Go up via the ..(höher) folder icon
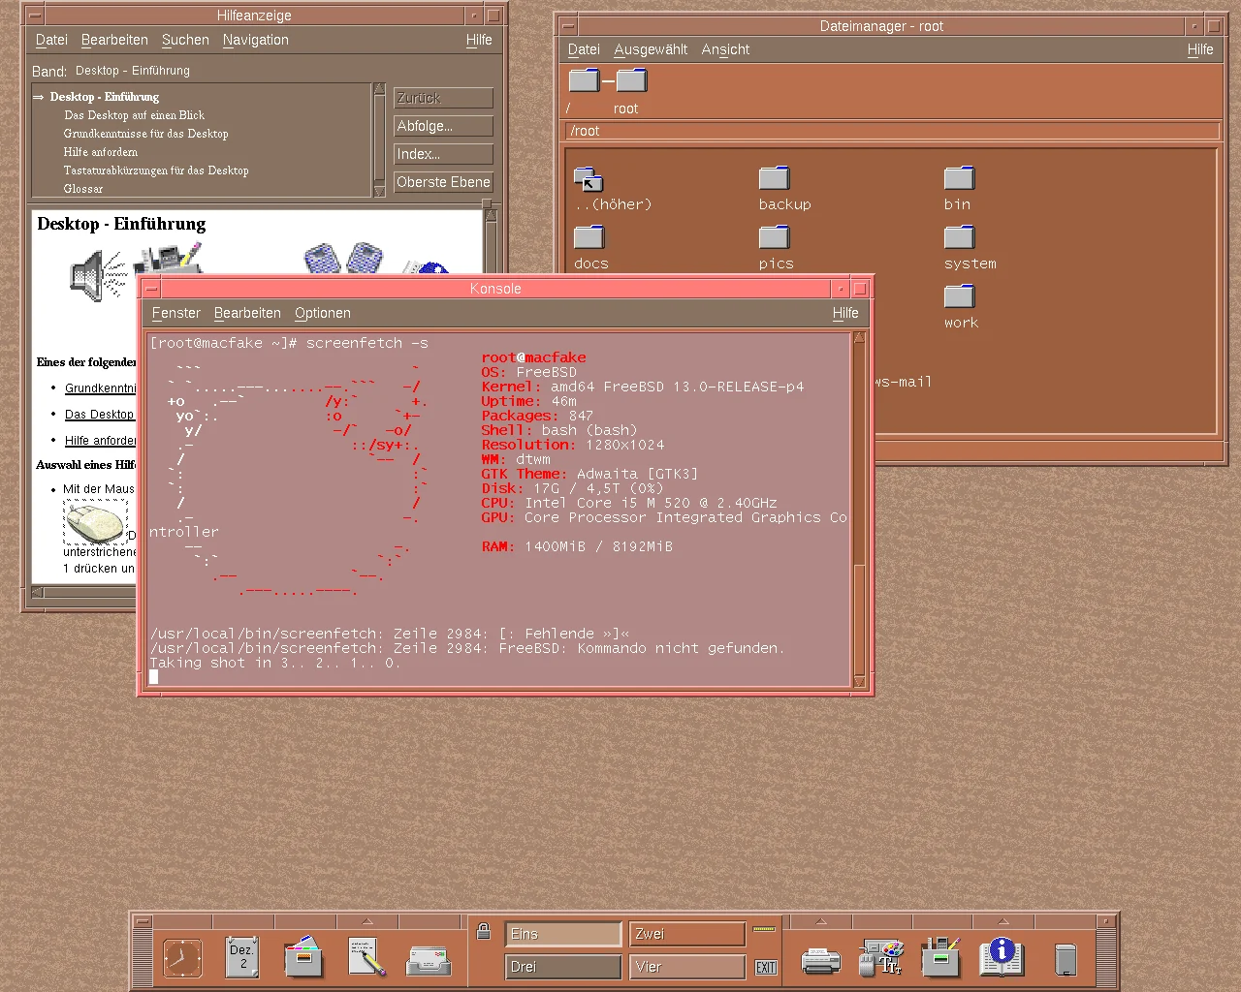The height and width of the screenshot is (992, 1241). 589,179
